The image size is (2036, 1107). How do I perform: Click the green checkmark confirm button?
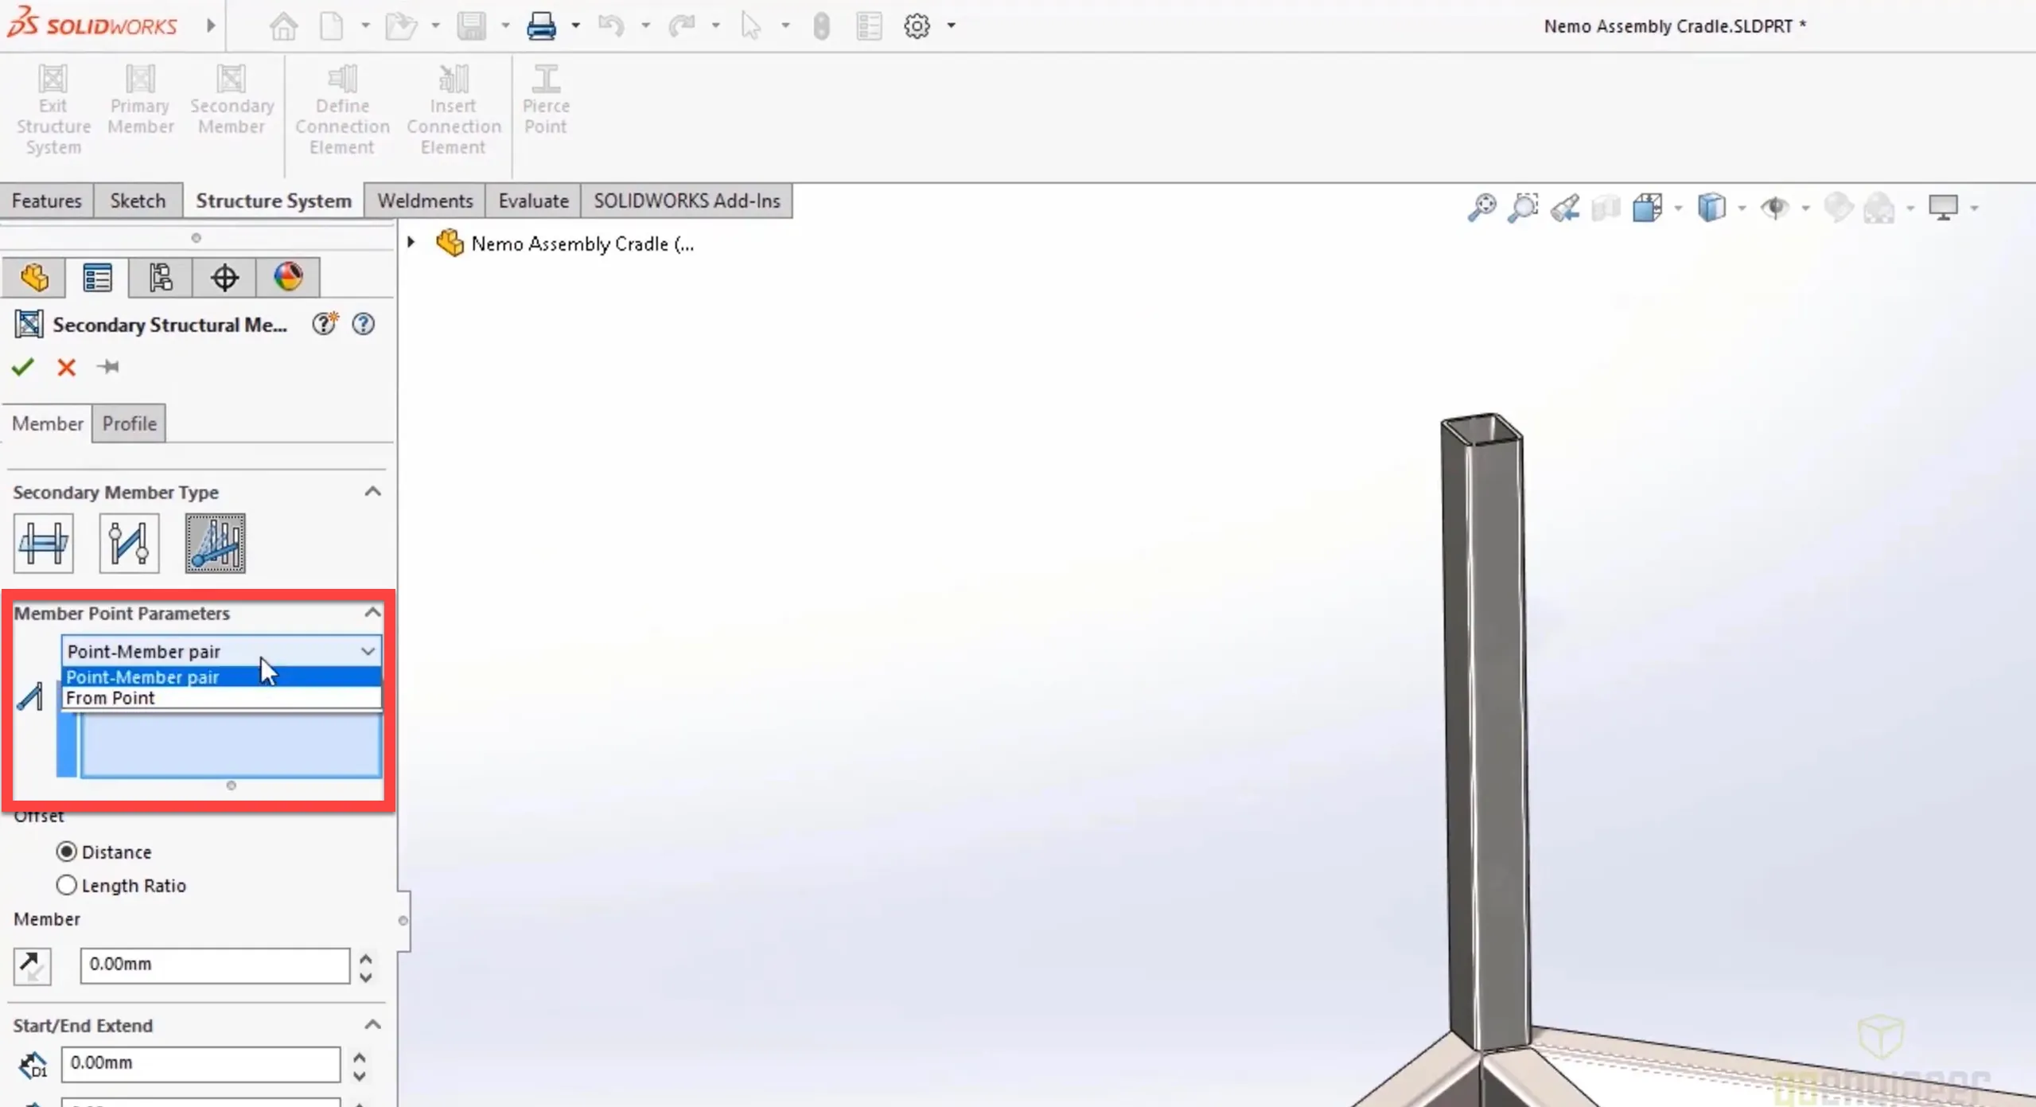(x=23, y=367)
